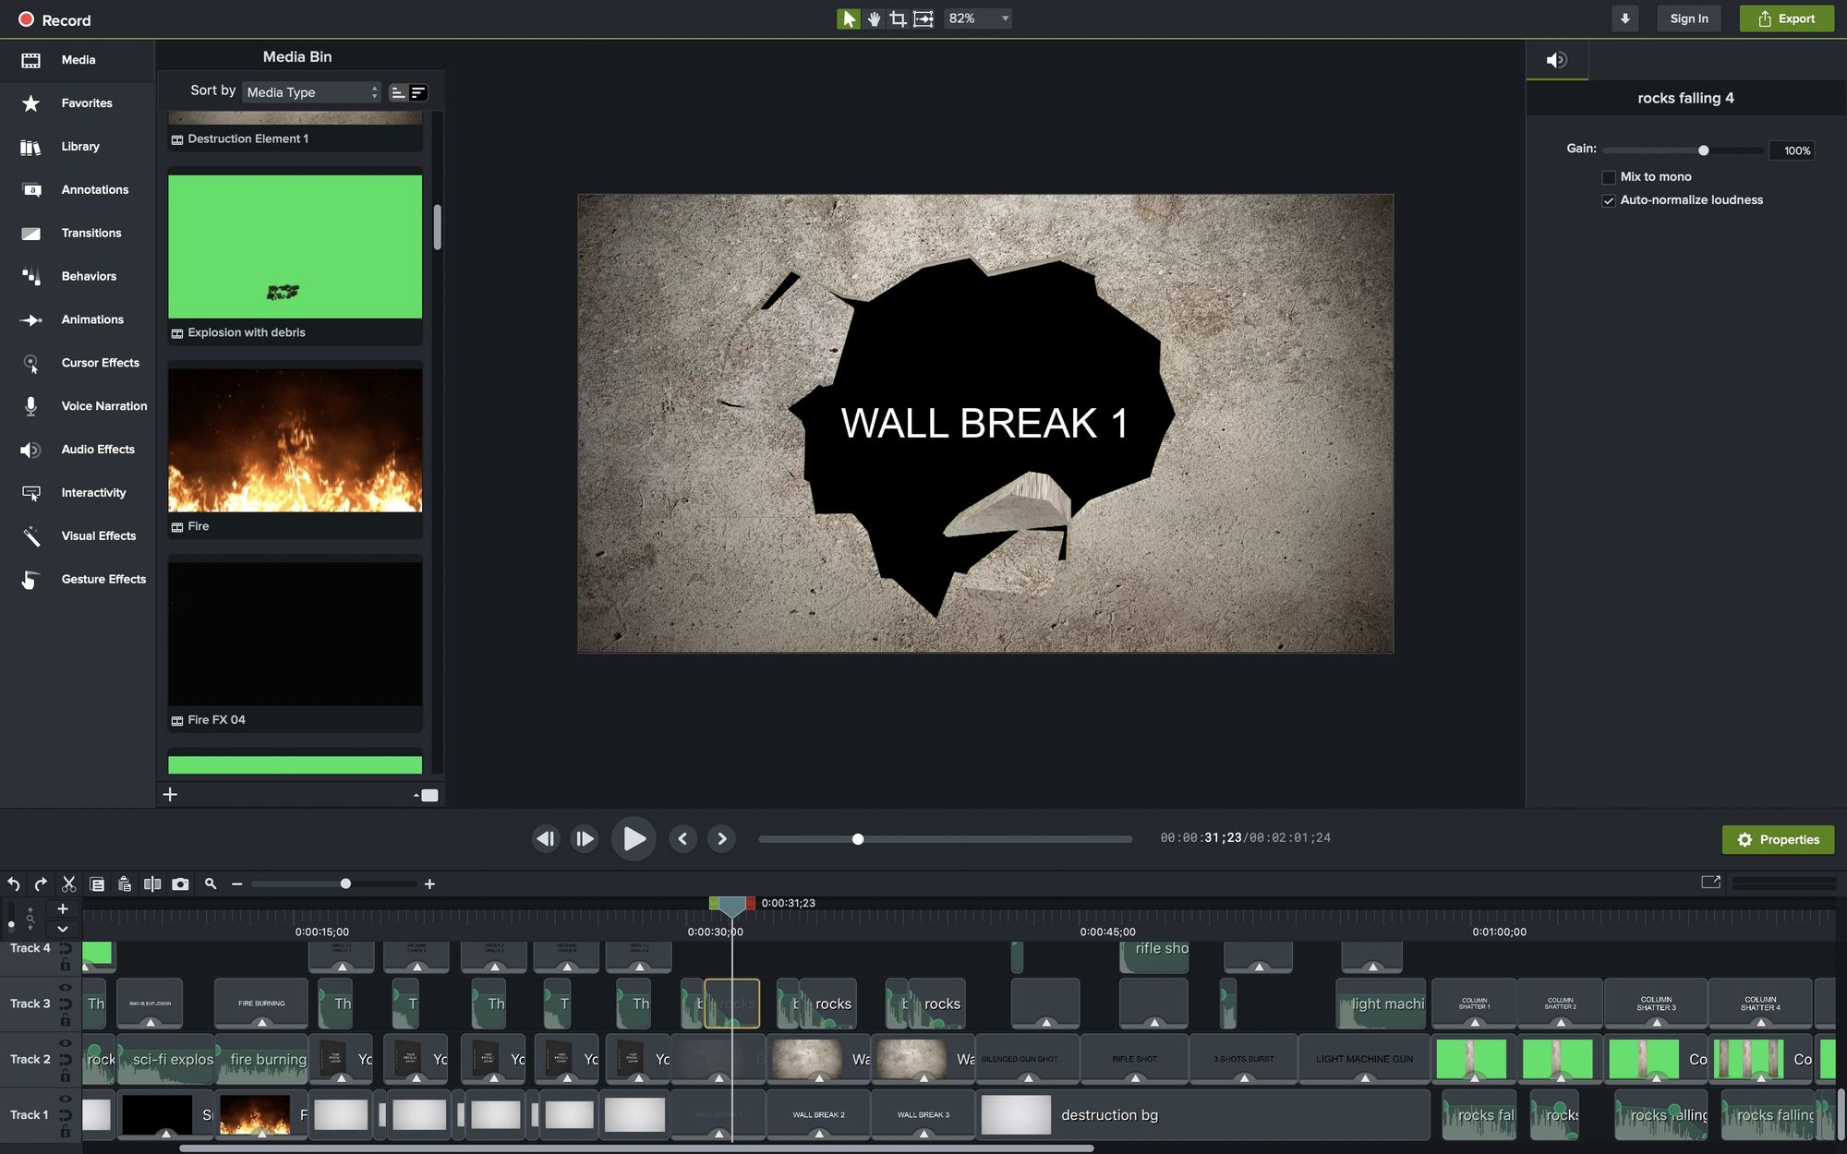Screen dimensions: 1847x1154
Task: Open Audio Effects panel
Action: click(78, 450)
